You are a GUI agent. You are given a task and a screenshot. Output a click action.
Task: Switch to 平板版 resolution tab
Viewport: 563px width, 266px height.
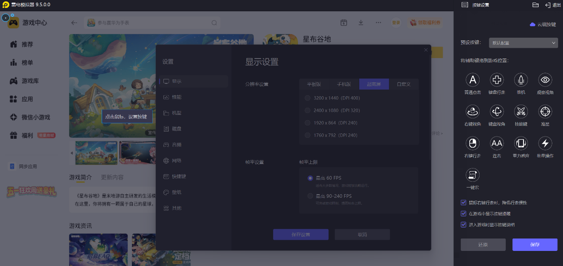point(314,84)
